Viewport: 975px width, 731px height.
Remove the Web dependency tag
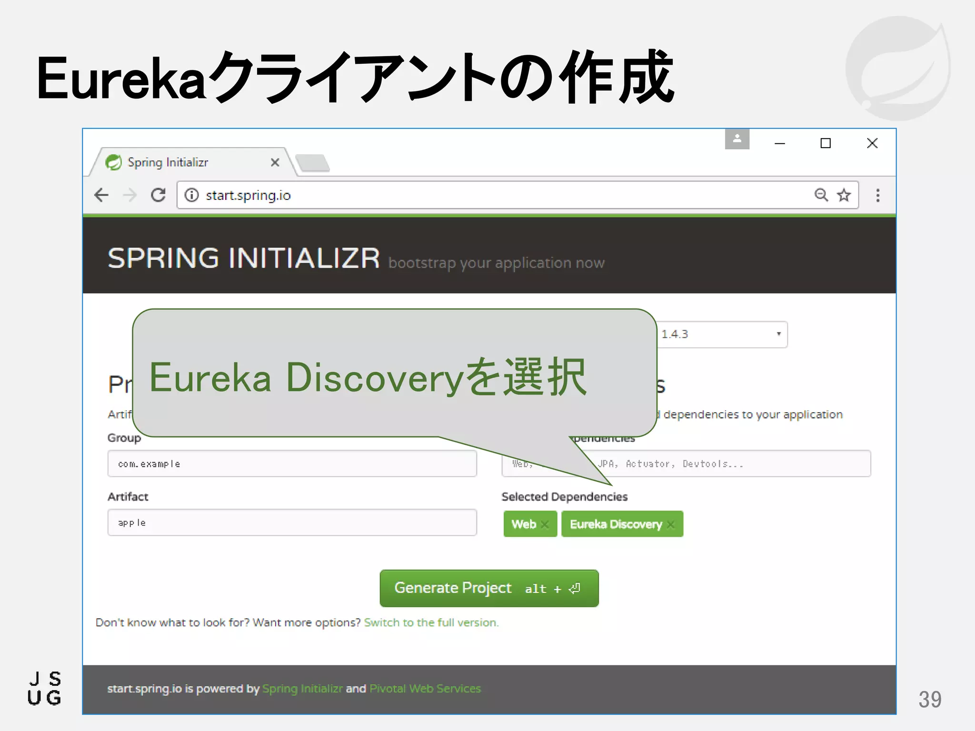tap(545, 524)
